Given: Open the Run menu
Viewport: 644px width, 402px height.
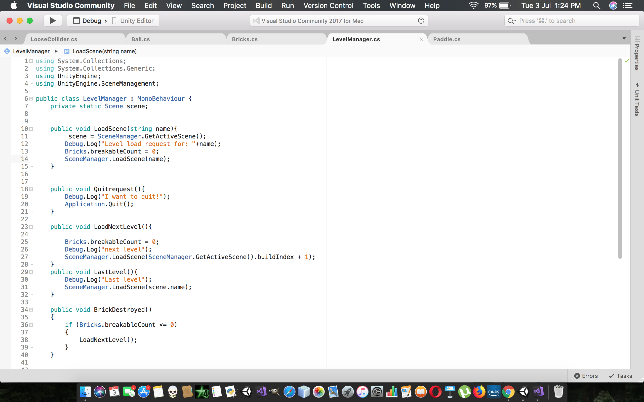Looking at the screenshot, I should pos(287,5).
